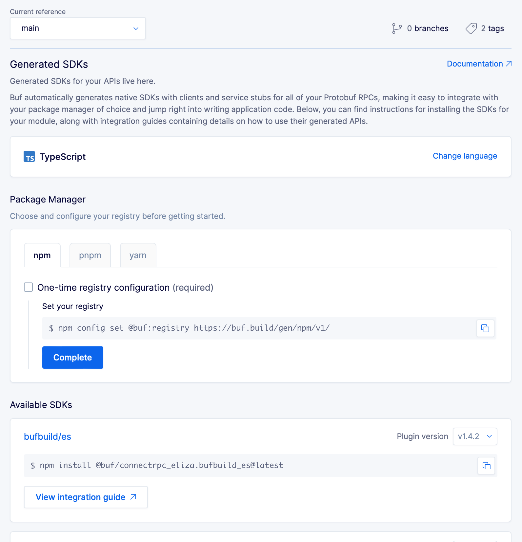Click the Documentation external arrow icon
522x542 pixels.
pos(509,64)
